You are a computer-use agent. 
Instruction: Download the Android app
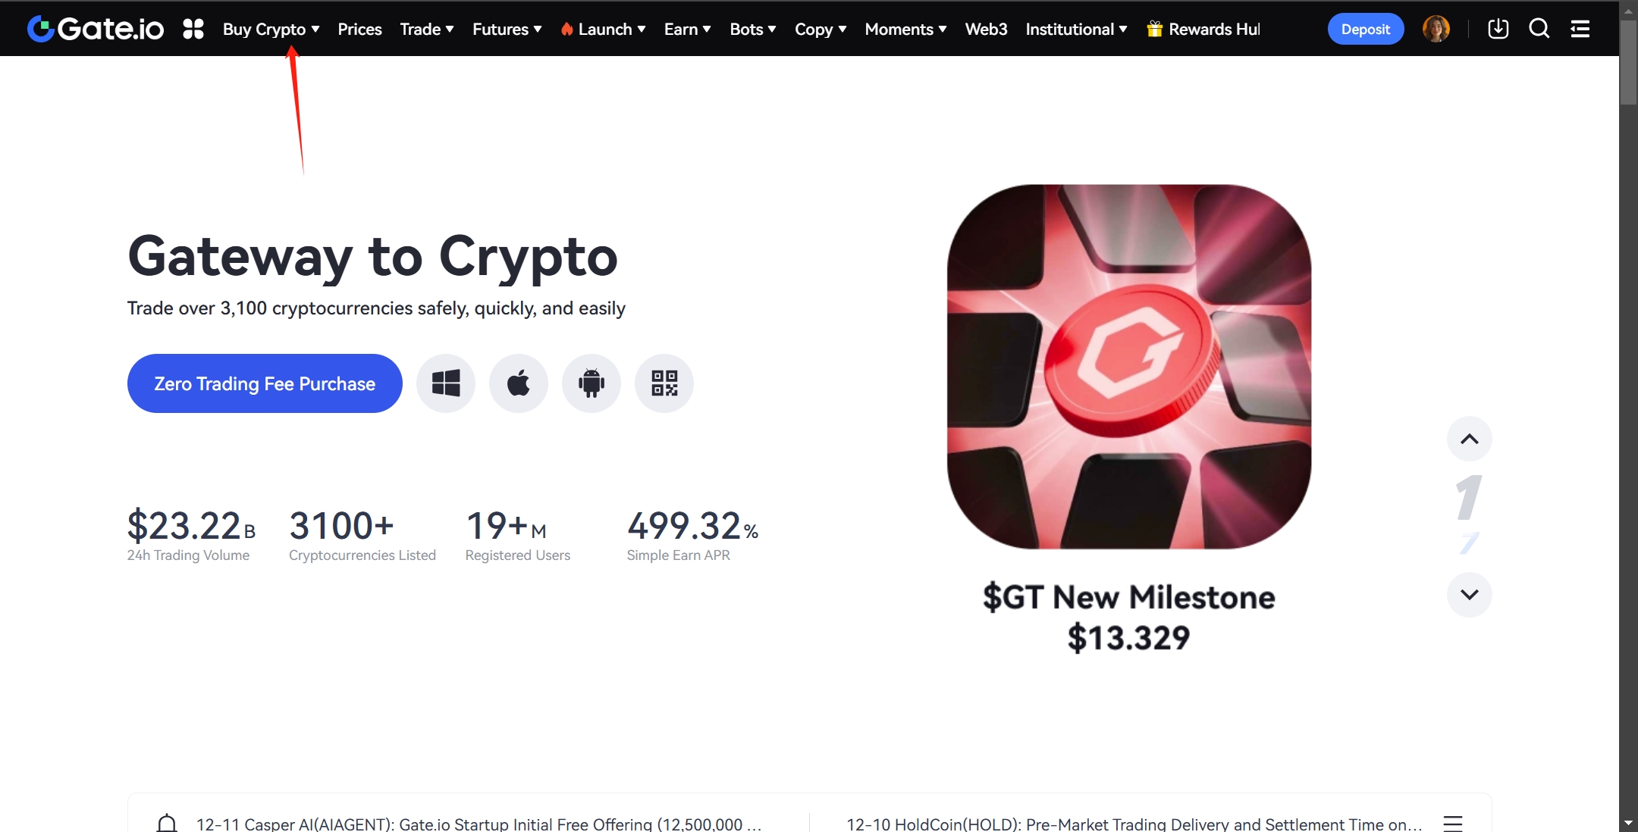tap(591, 383)
